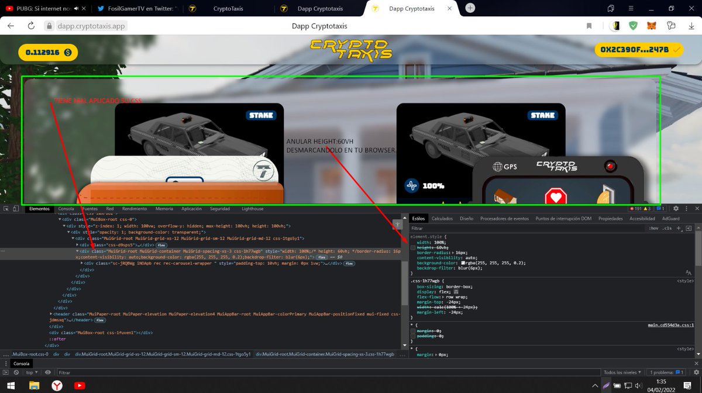The width and height of the screenshot is (702, 393).
Task: Switch to Fuentes tab
Action: tap(90, 209)
